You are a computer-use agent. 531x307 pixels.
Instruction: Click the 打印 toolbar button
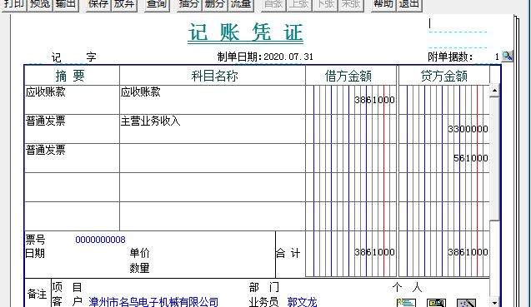click(14, 5)
